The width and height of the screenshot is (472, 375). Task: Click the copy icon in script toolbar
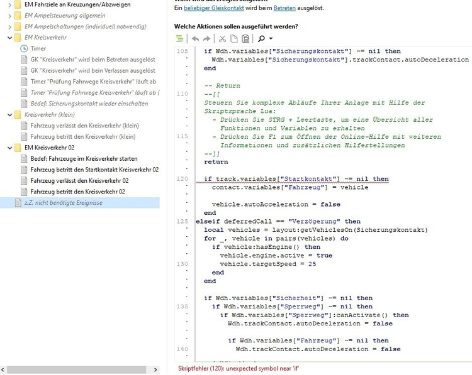234,38
